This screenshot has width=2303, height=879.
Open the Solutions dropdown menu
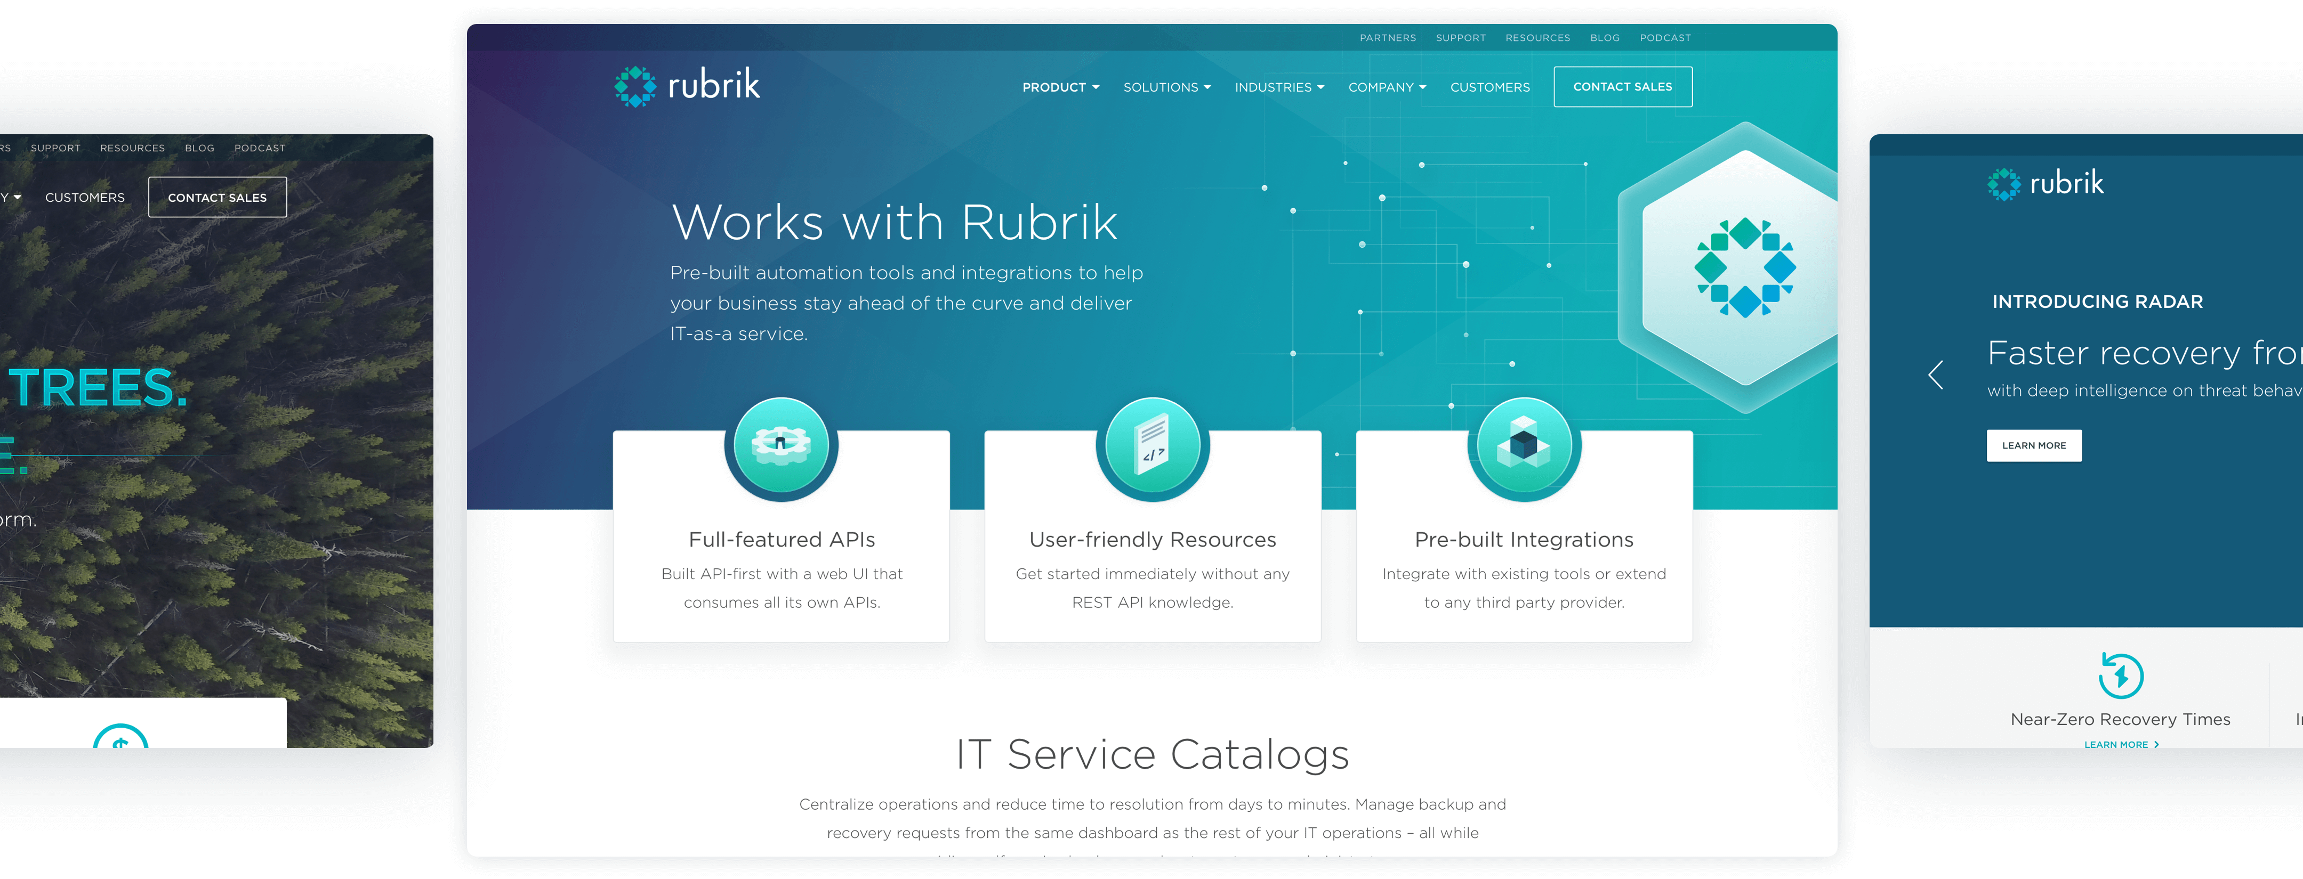tap(1167, 87)
